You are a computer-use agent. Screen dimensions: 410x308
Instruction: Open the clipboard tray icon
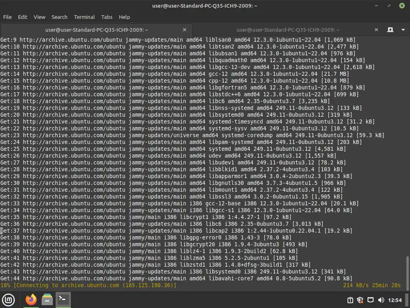click(x=350, y=300)
